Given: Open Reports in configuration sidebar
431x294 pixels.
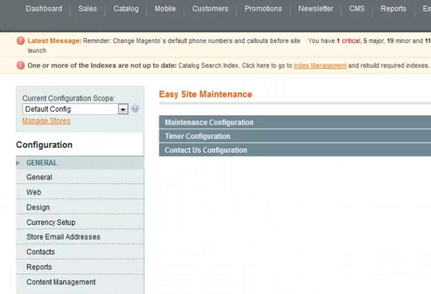Looking at the screenshot, I should click(x=80, y=267).
